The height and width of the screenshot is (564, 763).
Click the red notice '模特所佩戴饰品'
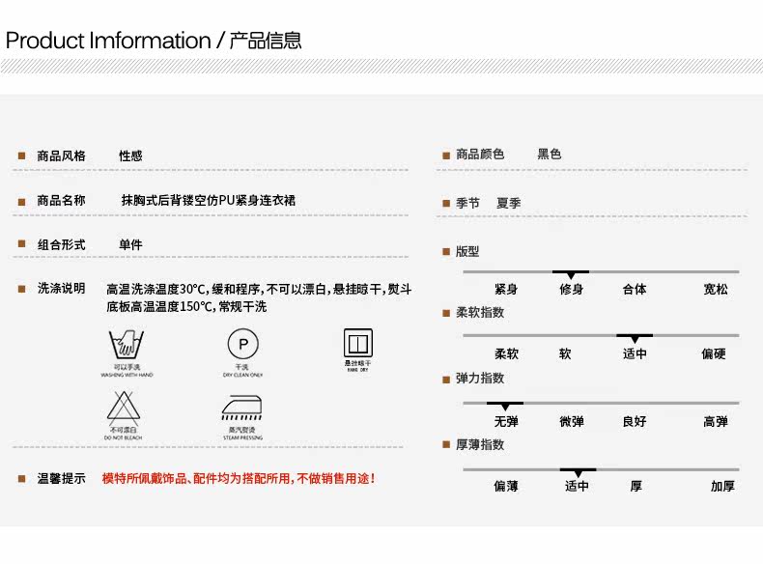239,478
